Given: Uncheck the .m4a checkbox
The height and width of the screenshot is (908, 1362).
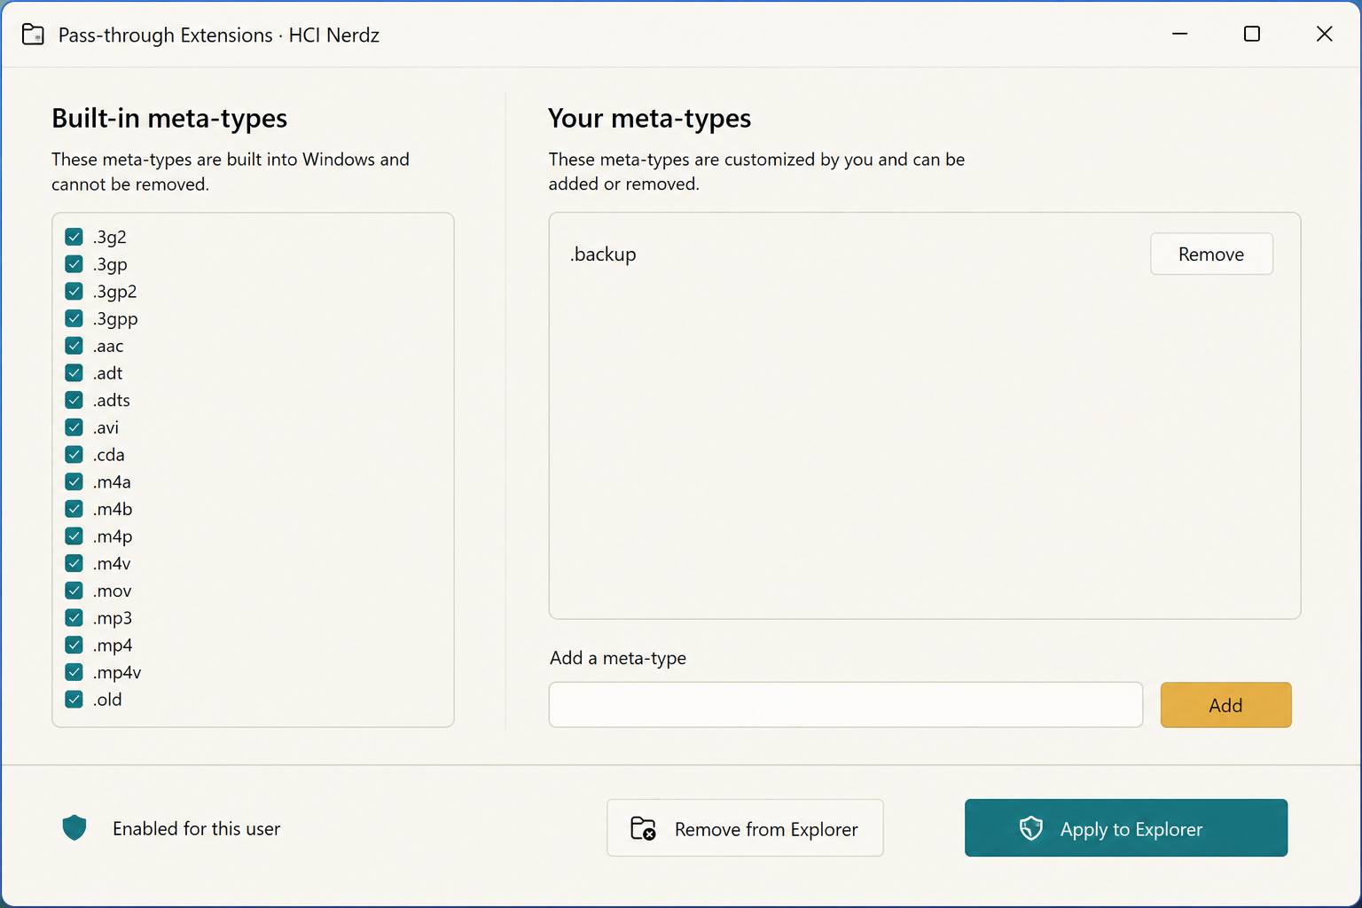Looking at the screenshot, I should pos(74,481).
